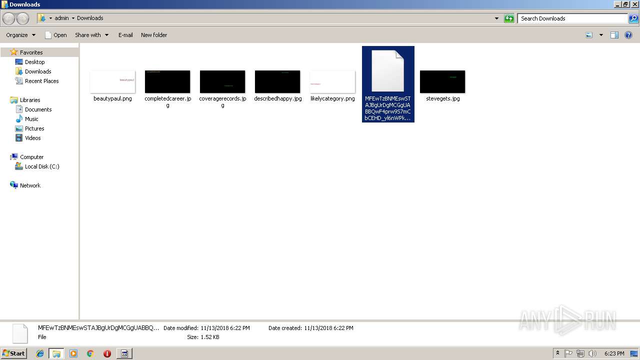640x360 pixels.
Task: Launch Windows Media Player from the taskbar
Action: point(73,353)
